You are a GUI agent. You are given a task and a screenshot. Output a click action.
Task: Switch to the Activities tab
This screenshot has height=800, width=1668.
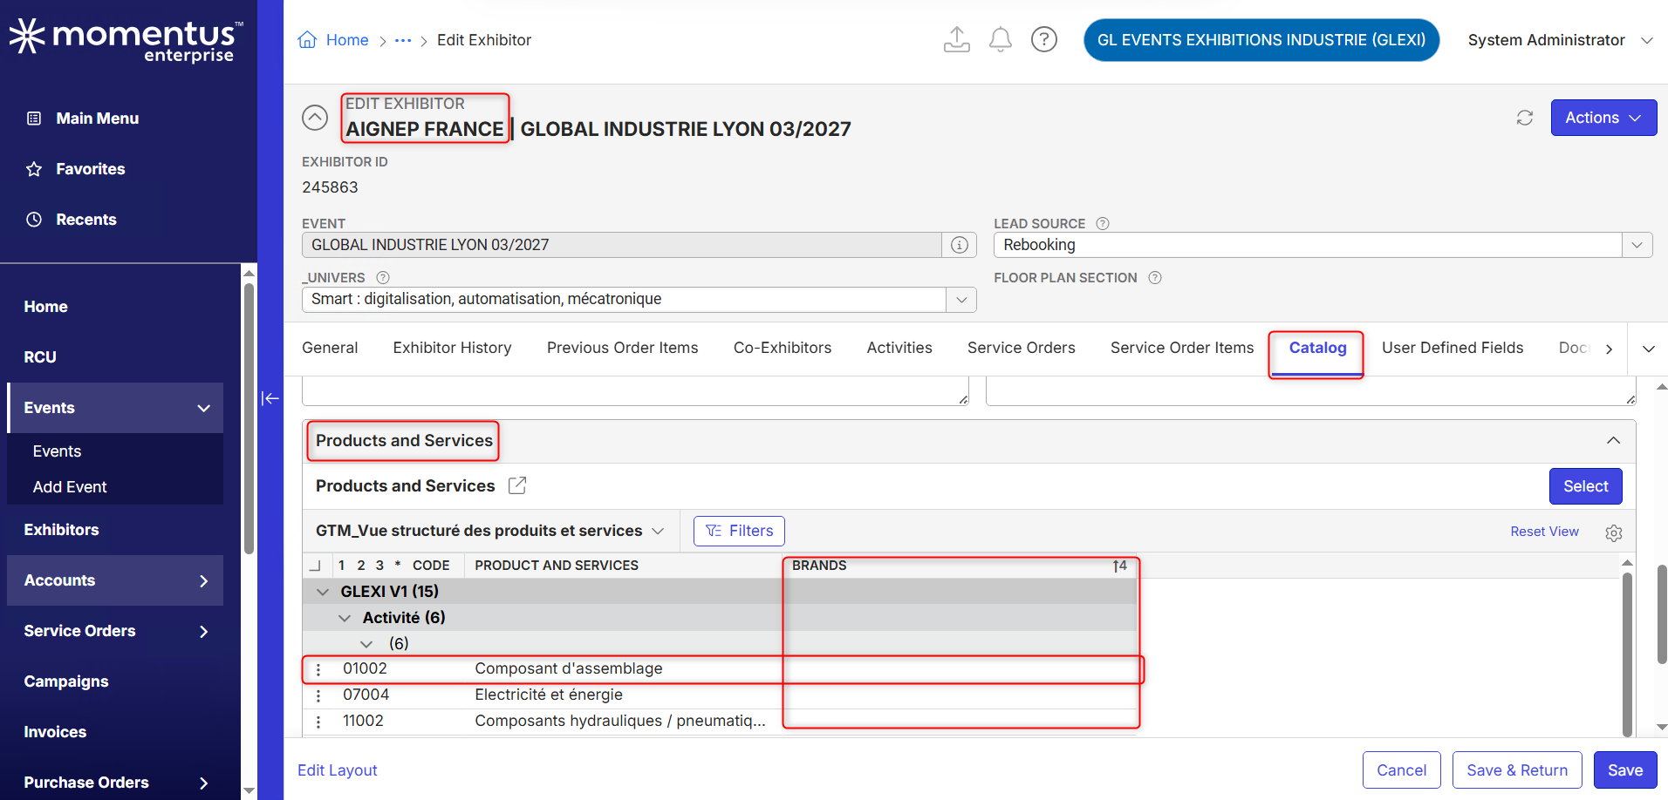click(899, 348)
